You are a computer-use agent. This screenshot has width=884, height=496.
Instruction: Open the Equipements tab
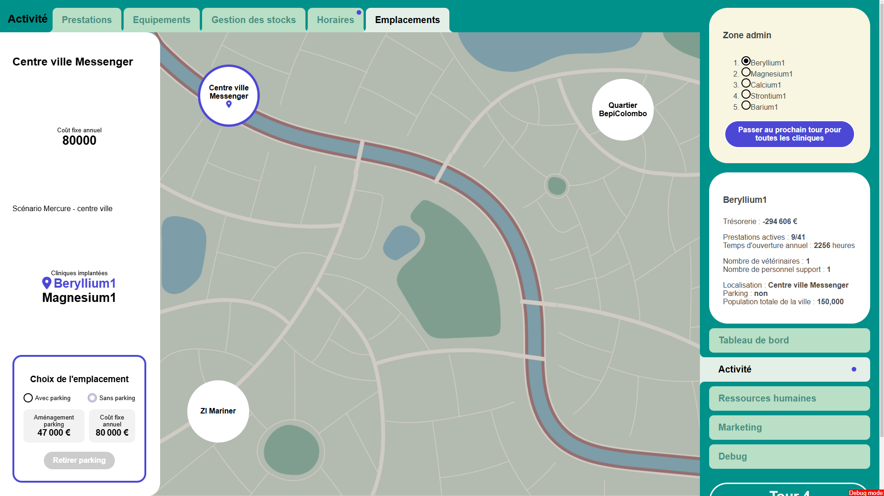click(161, 20)
